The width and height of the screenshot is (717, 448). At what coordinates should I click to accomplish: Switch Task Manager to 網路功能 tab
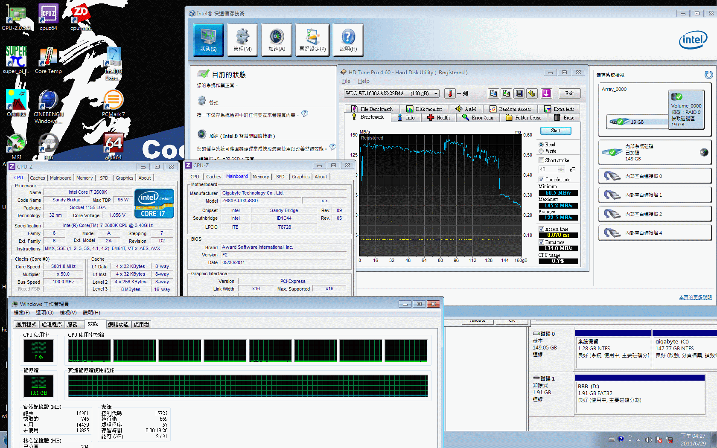coord(118,325)
